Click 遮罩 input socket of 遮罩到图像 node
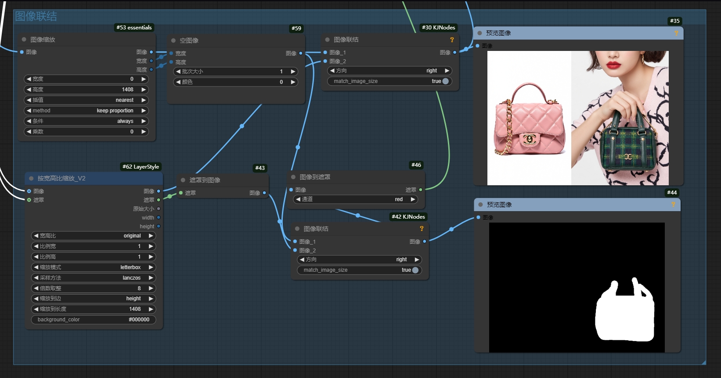This screenshot has height=378, width=721. point(181,193)
